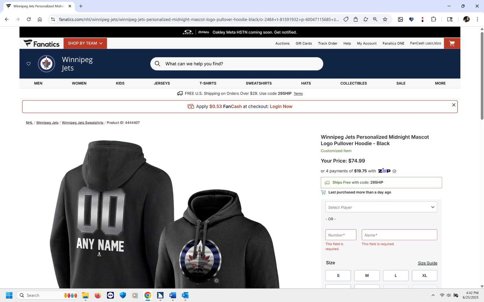
Task: Open the WOMEN category menu
Action: pos(79,83)
